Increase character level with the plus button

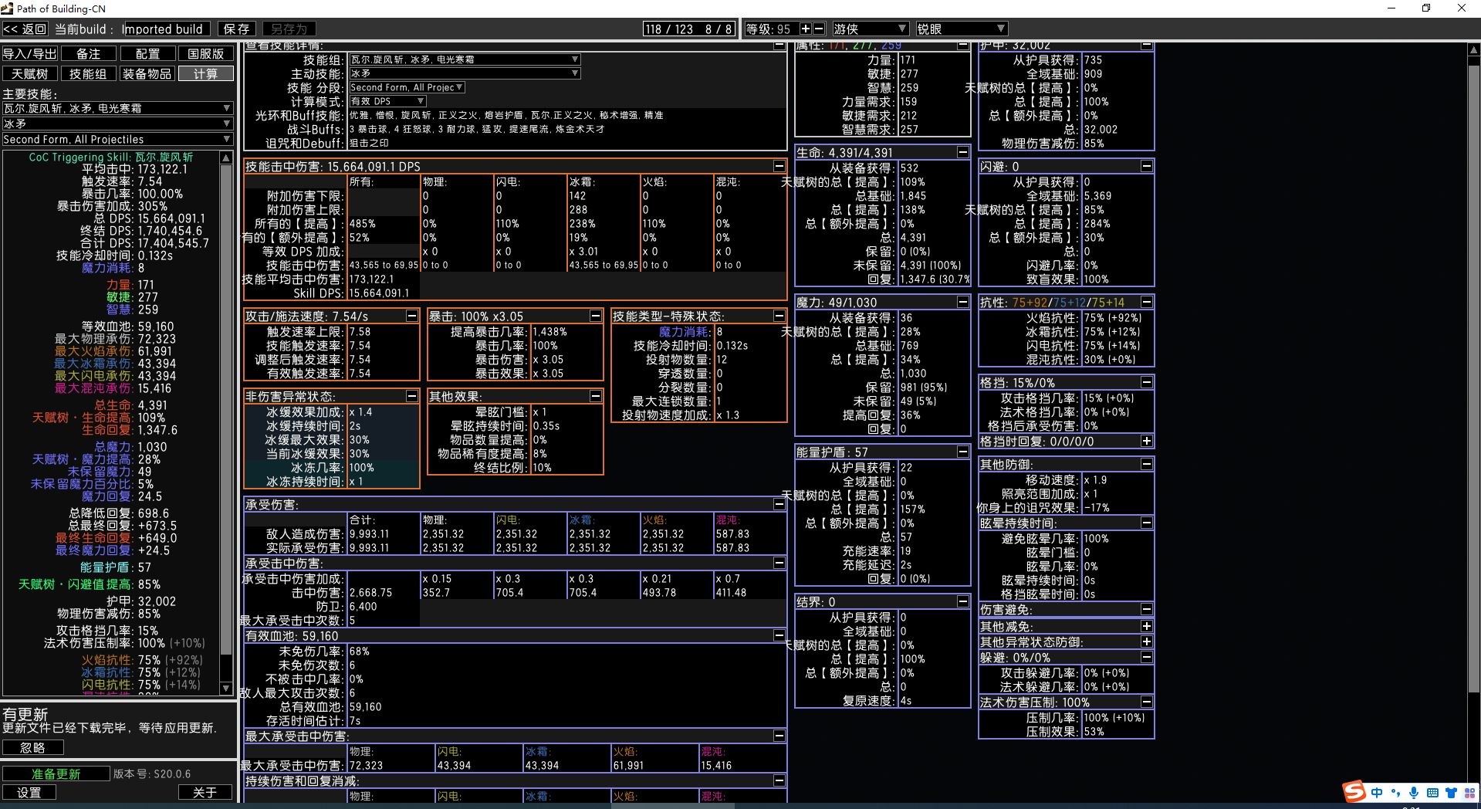tap(805, 29)
